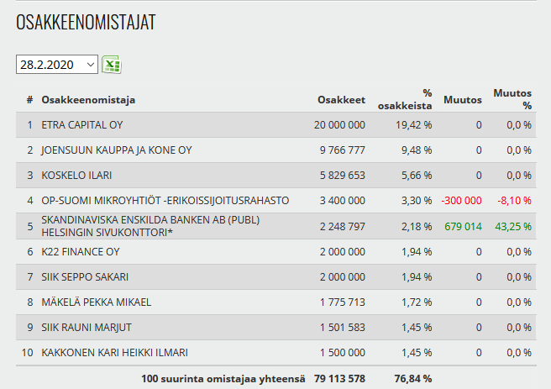Select the ETRA CAPITAL OY row

pyautogui.click(x=81, y=125)
